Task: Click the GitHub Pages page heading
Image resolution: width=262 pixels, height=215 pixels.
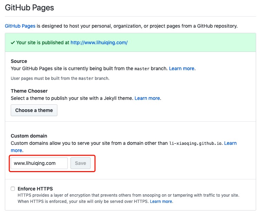Action: click(29, 8)
